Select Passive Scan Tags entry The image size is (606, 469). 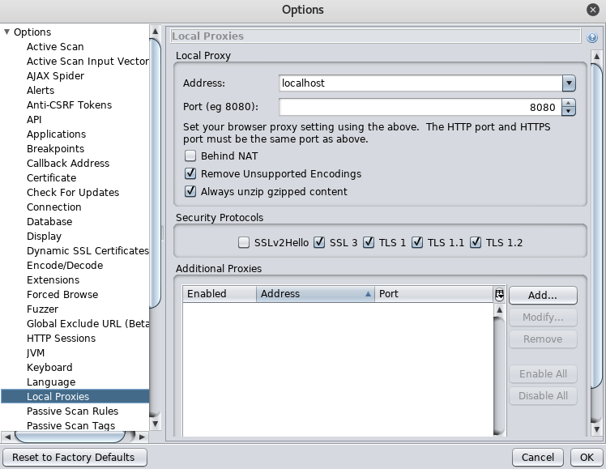click(71, 426)
